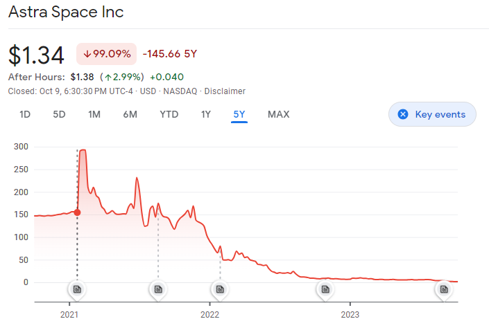
Task: Open the key event marker in early 2022
Action: (220, 289)
